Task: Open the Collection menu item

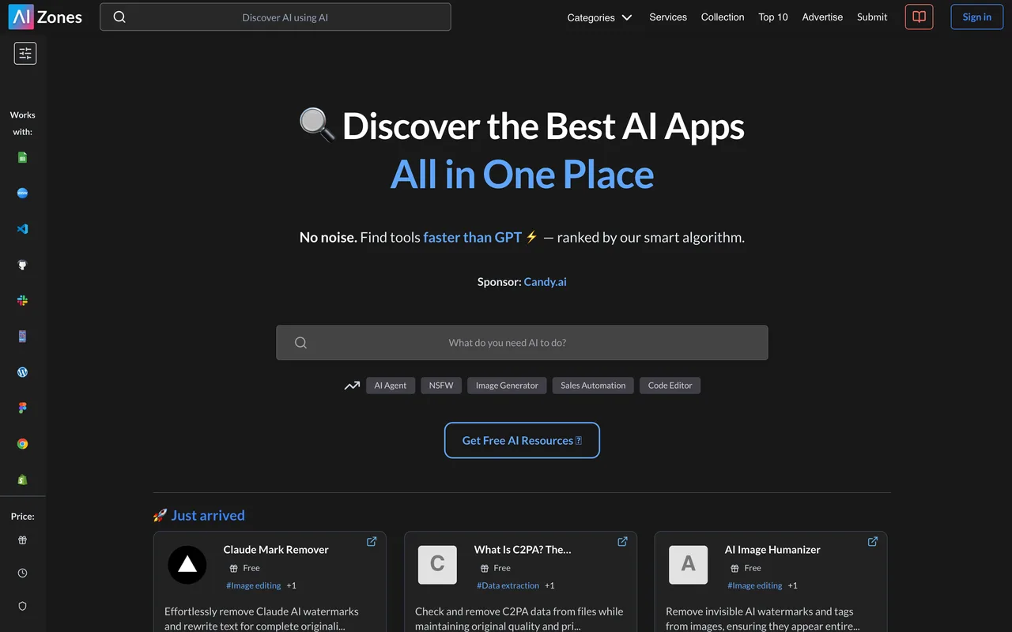Action: (x=723, y=17)
